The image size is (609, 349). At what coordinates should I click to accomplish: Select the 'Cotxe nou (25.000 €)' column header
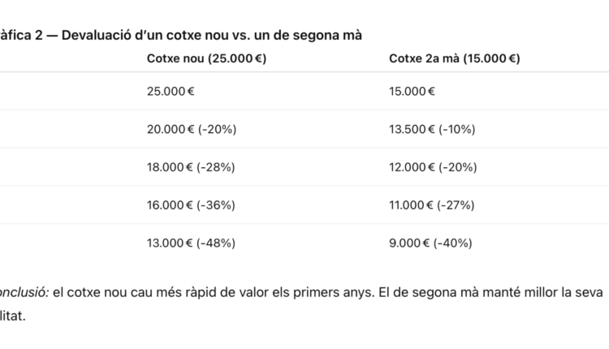pyautogui.click(x=206, y=58)
